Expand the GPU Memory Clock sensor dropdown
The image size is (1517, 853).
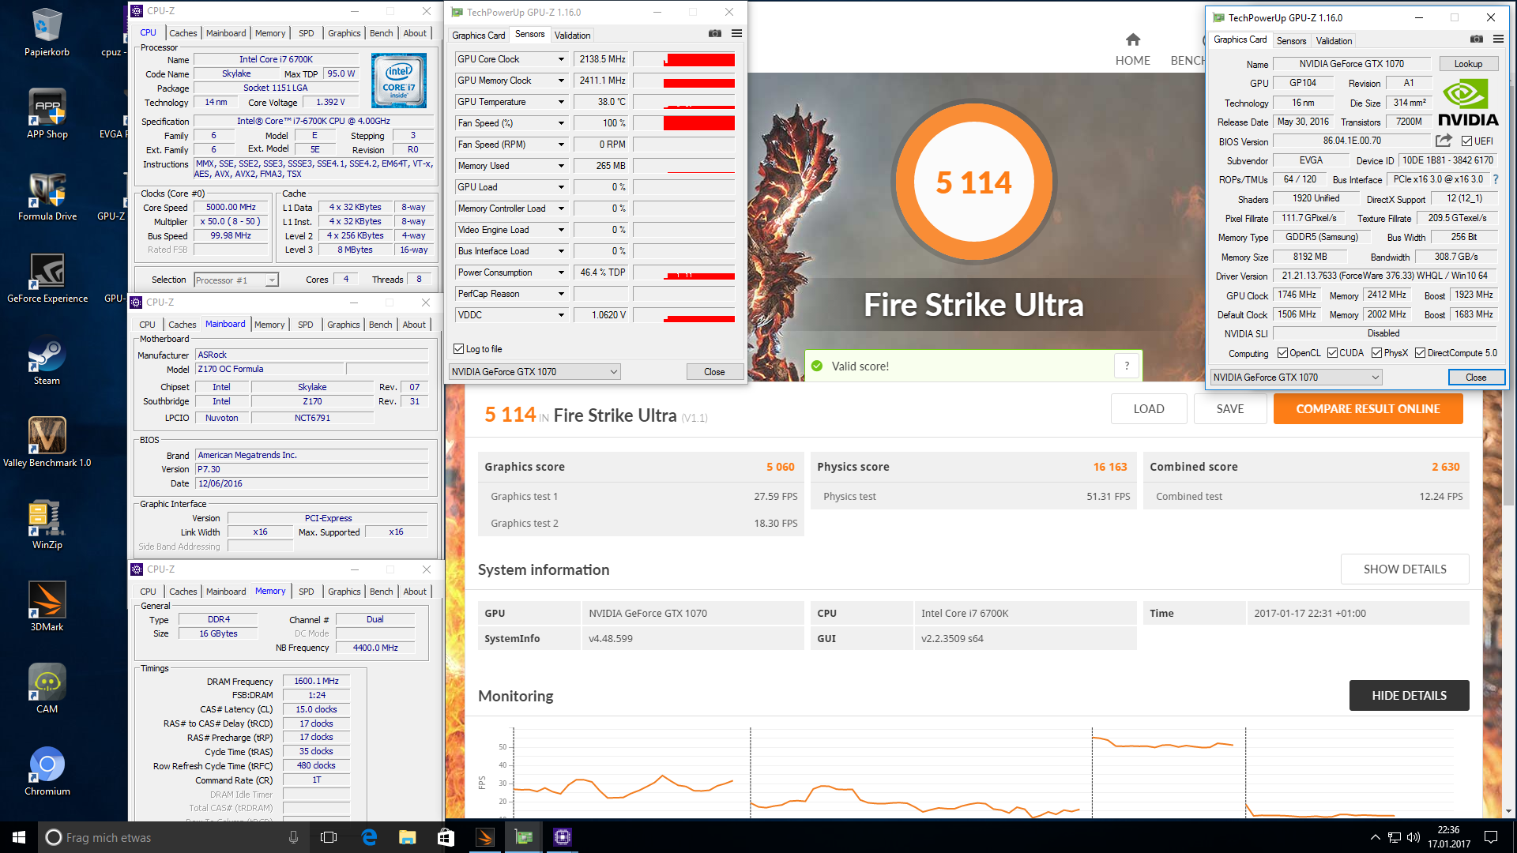561,81
